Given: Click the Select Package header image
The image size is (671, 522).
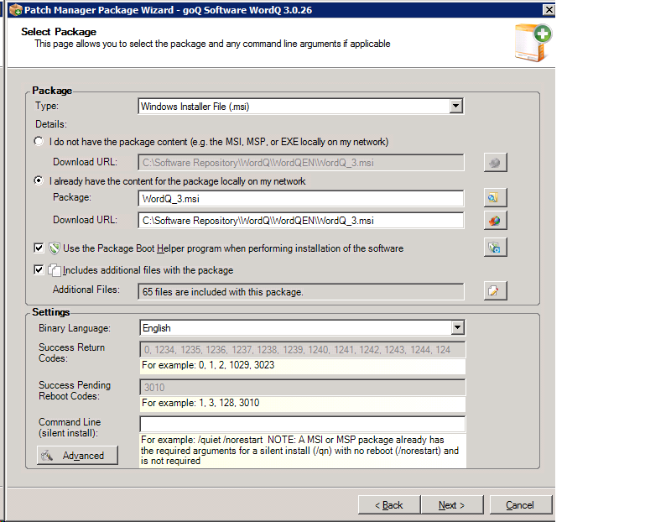Looking at the screenshot, I should pyautogui.click(x=533, y=44).
